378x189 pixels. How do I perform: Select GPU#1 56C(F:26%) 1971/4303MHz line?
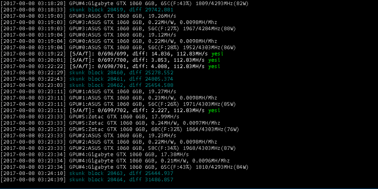118,104
